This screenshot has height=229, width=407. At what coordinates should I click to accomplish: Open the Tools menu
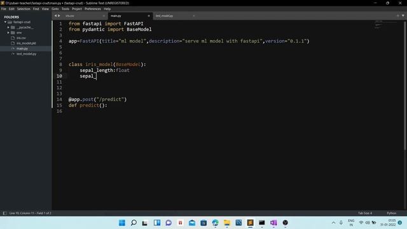[66, 9]
